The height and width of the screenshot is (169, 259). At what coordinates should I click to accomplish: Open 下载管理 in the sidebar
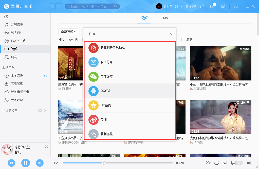click(18, 84)
